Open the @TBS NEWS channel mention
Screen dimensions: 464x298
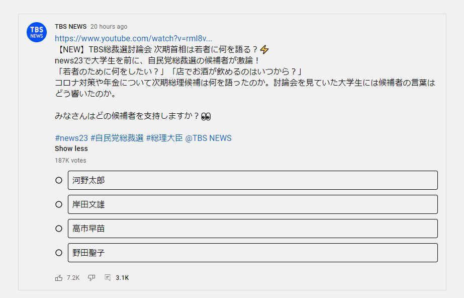pyautogui.click(x=208, y=138)
